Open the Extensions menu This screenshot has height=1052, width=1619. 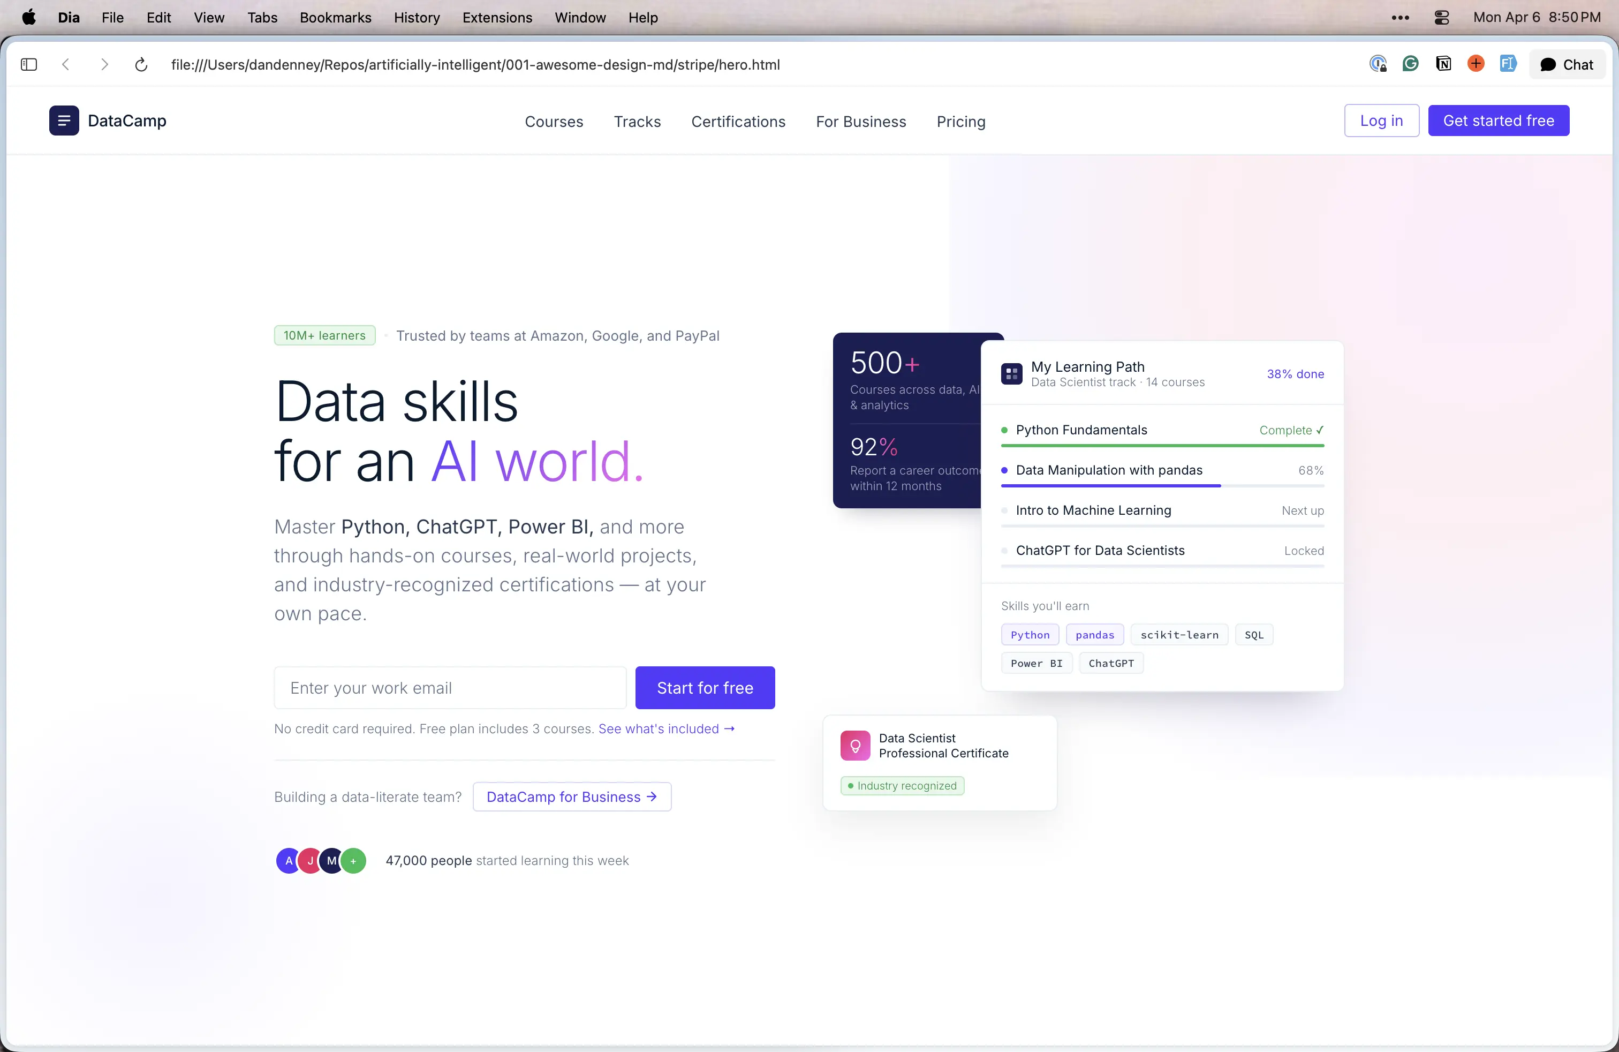pos(497,17)
